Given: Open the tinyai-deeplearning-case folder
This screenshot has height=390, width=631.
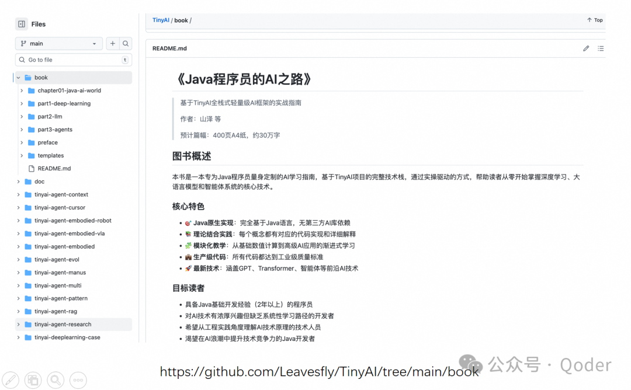Looking at the screenshot, I should pyautogui.click(x=67, y=337).
